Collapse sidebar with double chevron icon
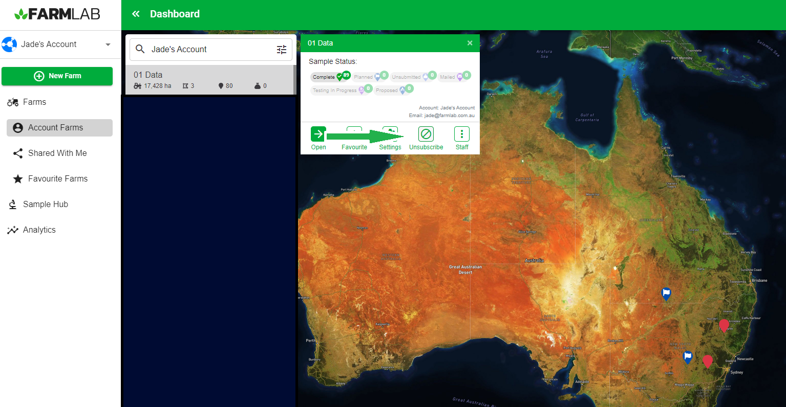This screenshot has width=786, height=407. click(x=136, y=14)
